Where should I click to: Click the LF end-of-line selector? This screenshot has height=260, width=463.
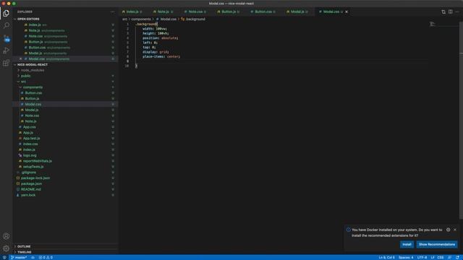[433, 257]
